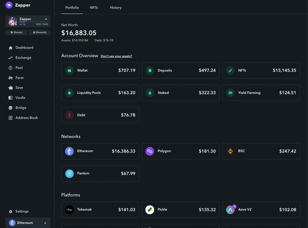This screenshot has width=308, height=228.
Task: Select the BSC $247.42 amount
Action: coord(288,151)
